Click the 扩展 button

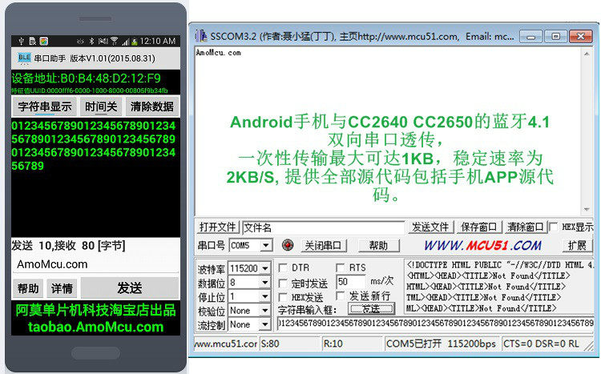point(577,246)
